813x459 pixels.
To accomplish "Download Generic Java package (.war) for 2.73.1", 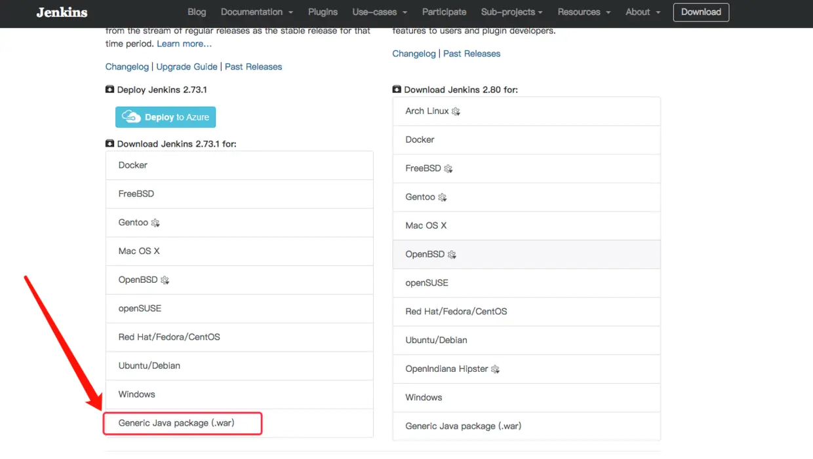I will click(239, 423).
